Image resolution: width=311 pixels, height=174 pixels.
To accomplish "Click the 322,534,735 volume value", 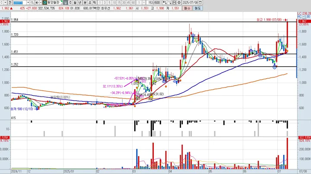I will 46,8.
